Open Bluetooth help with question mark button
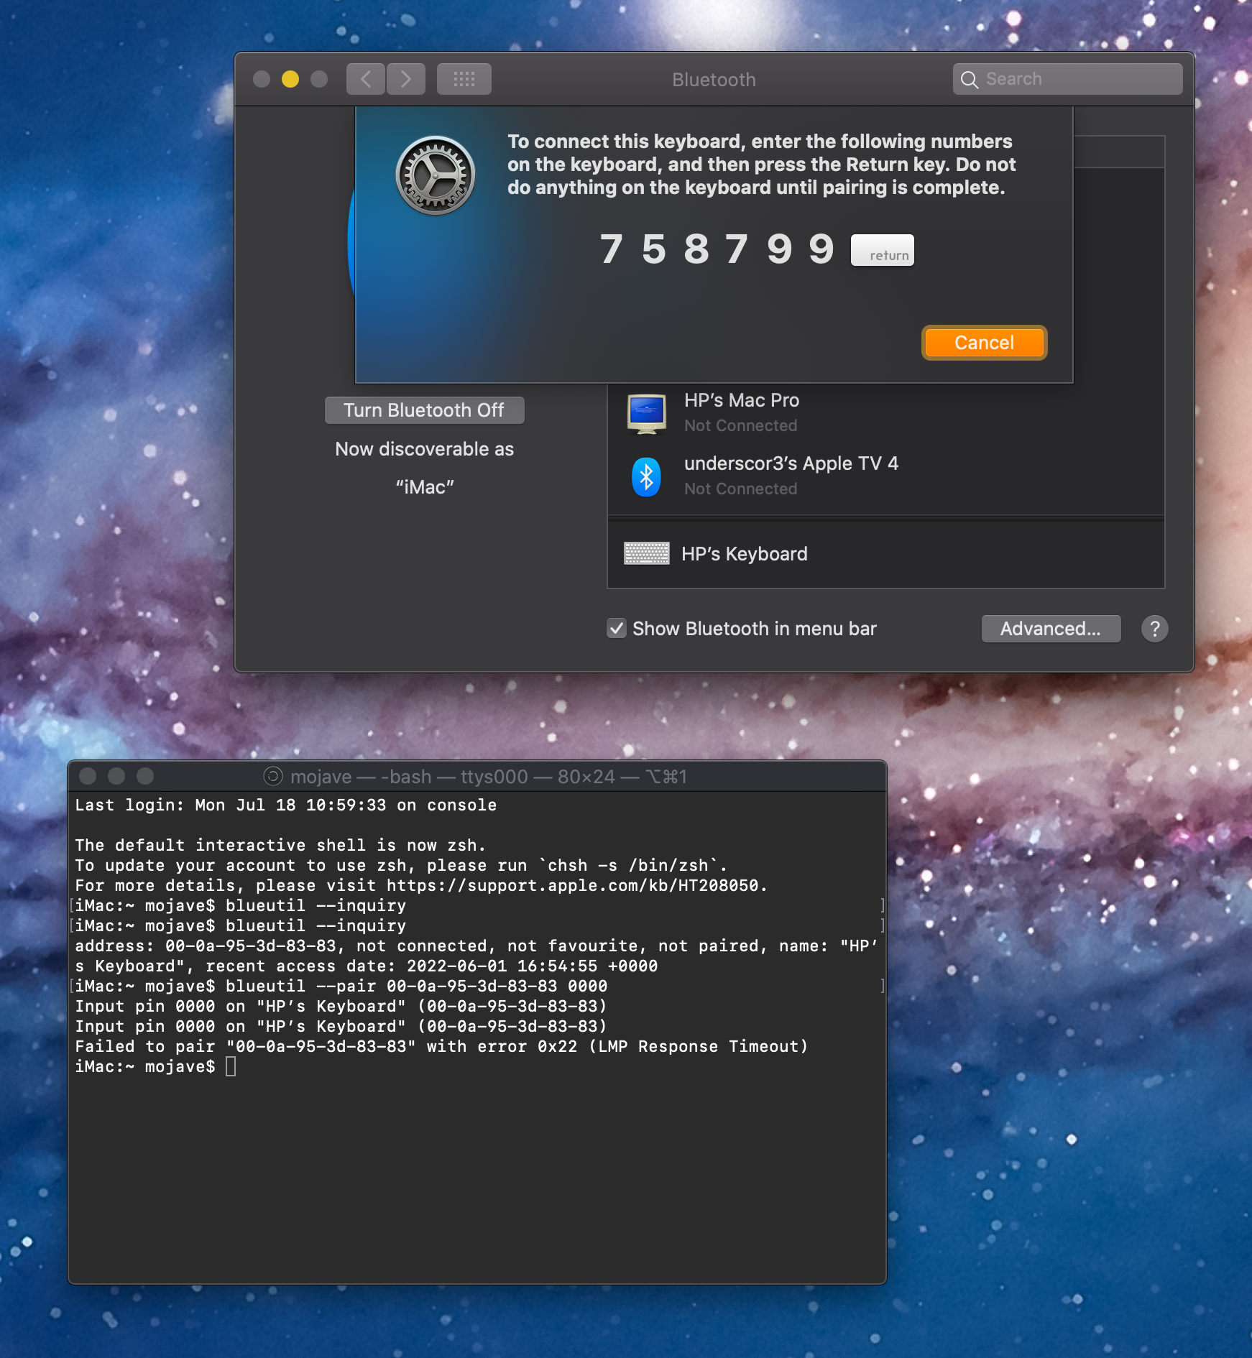This screenshot has width=1252, height=1358. tap(1154, 629)
